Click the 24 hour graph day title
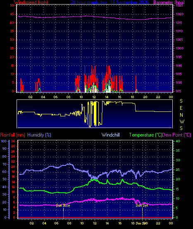 tap(110, 2)
